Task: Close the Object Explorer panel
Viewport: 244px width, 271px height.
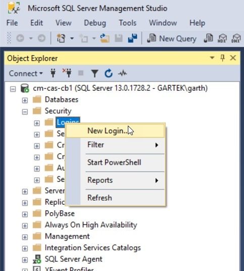Action: point(233,58)
